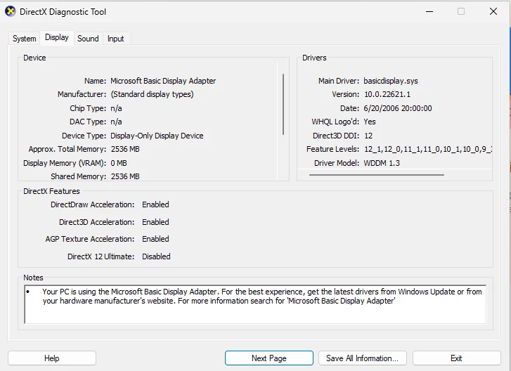The width and height of the screenshot is (511, 371).
Task: Switch to the System tab
Action: [x=24, y=39]
